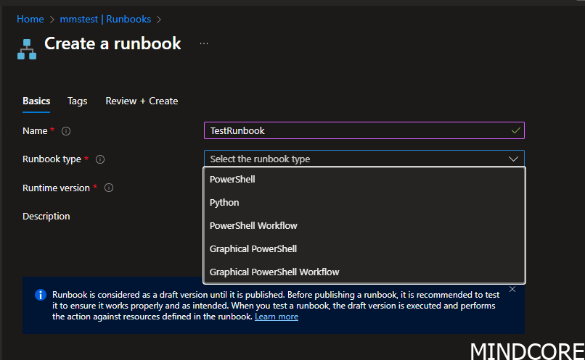The image size is (585, 360).
Task: Choose Python as the runbook type
Action: (224, 202)
